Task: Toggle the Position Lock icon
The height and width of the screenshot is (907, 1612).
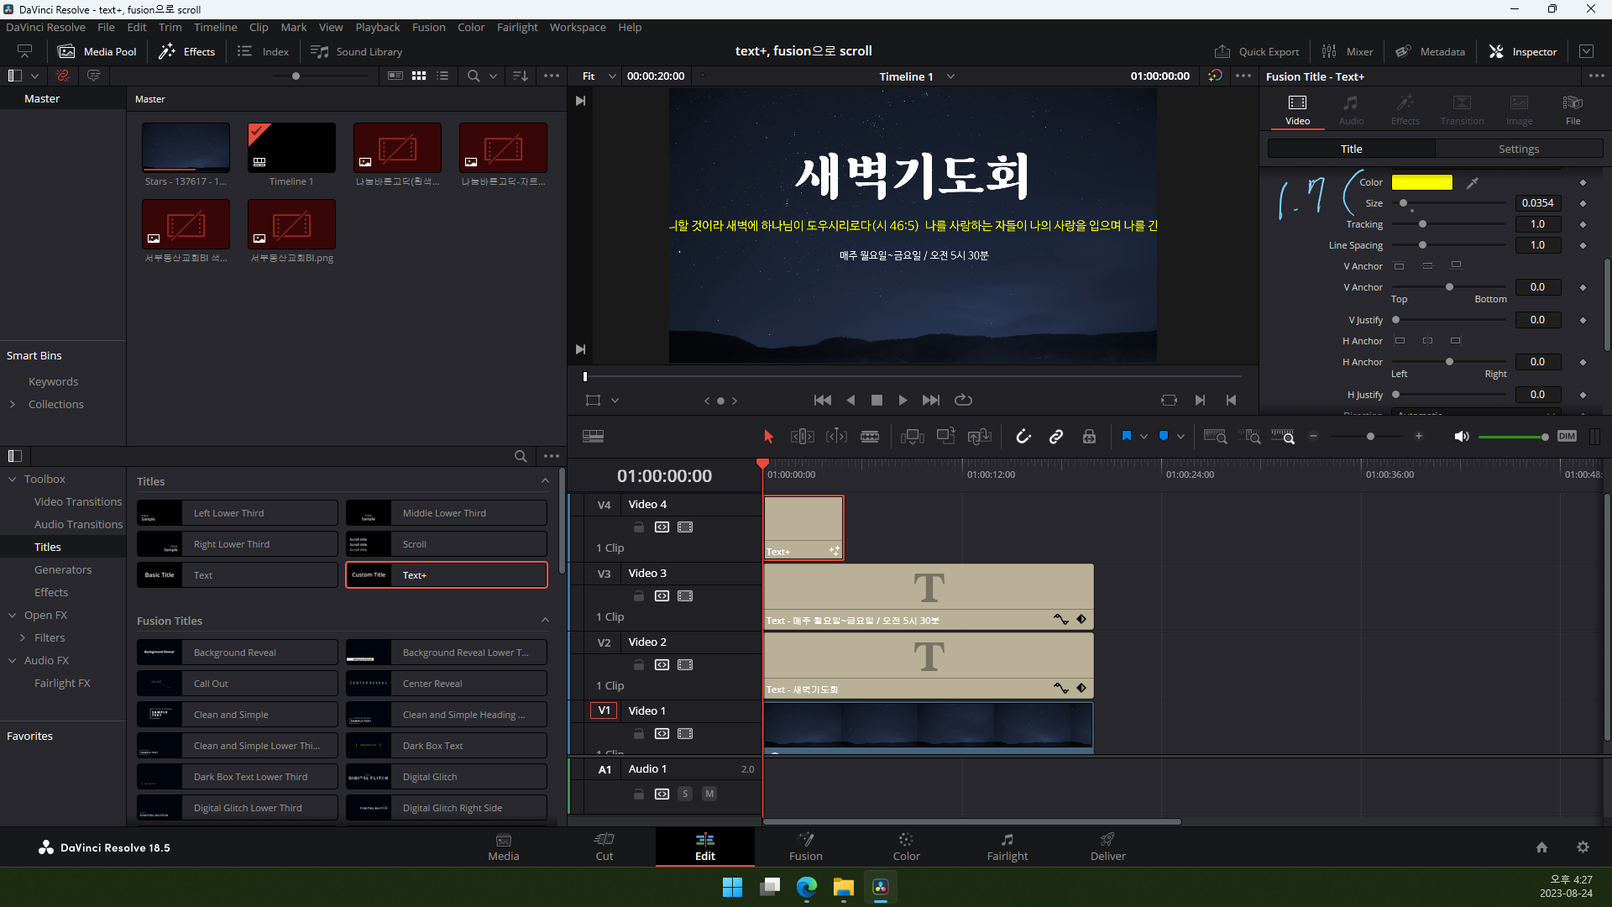Action: tap(1089, 437)
